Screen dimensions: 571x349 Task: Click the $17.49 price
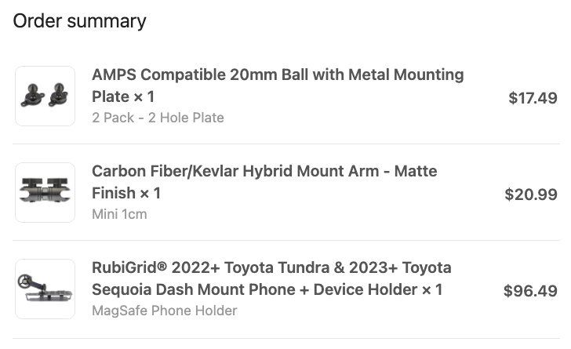(x=533, y=98)
